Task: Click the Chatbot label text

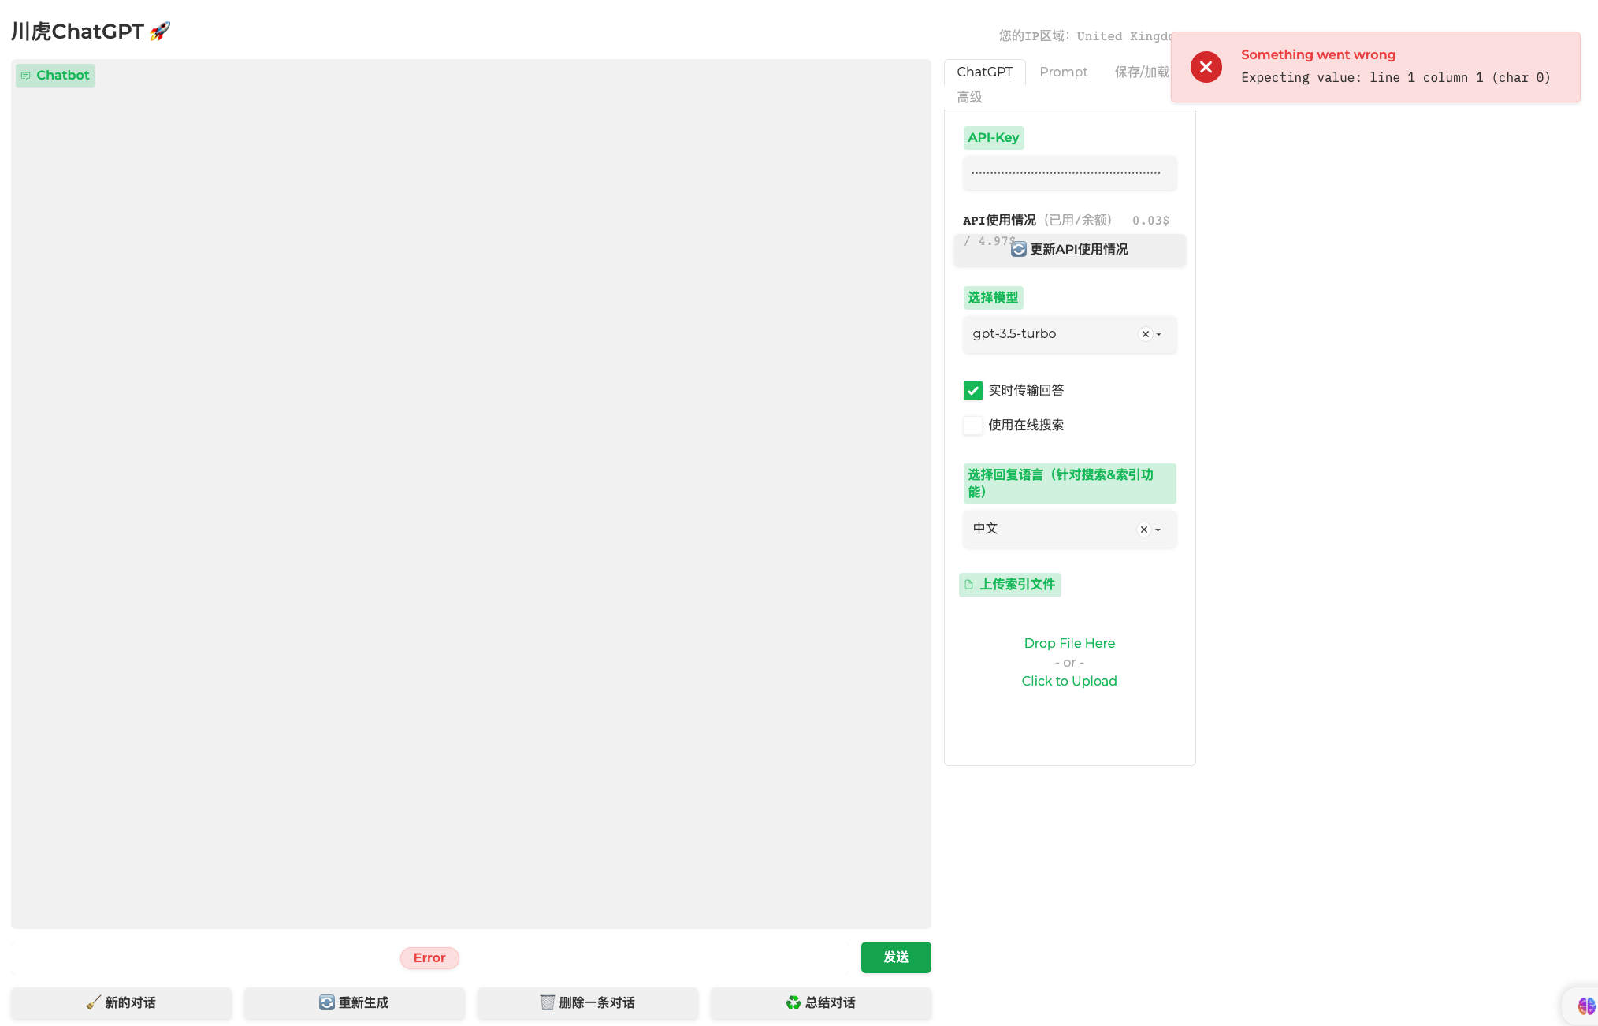Action: click(63, 76)
